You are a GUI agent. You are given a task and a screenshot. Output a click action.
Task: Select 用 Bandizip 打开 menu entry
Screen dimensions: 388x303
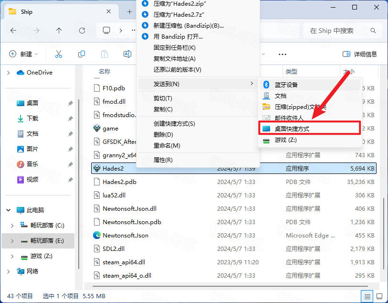tap(198, 37)
